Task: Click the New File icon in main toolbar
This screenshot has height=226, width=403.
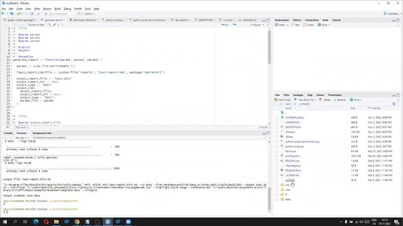Action: point(3,14)
